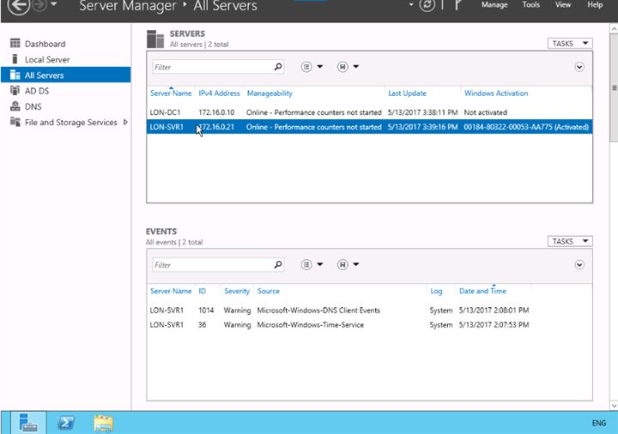
Task: Open Servers criteria list dropdown arrow
Action: click(319, 67)
